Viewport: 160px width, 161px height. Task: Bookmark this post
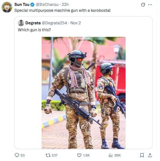(x=142, y=155)
